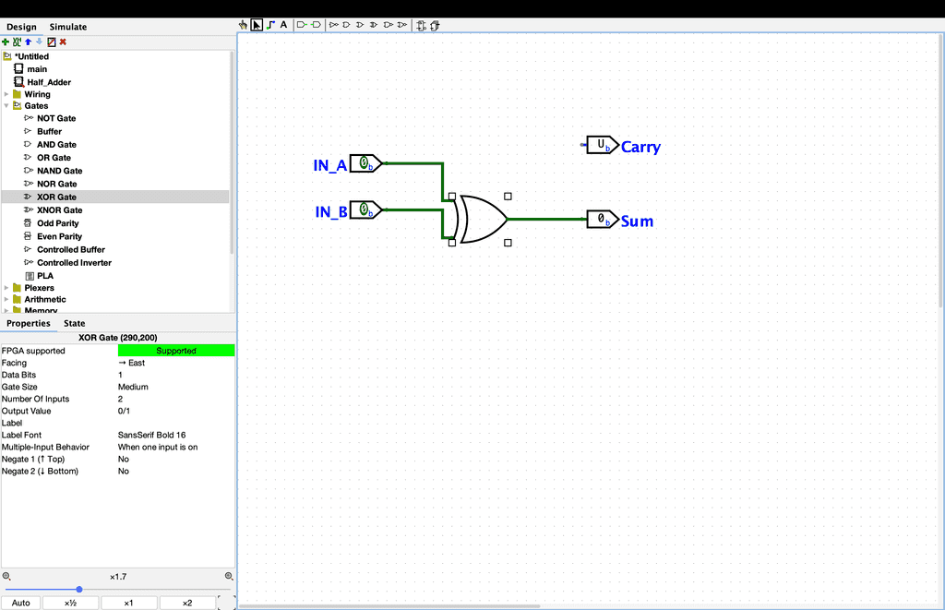Pick the input pin tool in the toolbar
This screenshot has width=945, height=610.
click(x=302, y=25)
